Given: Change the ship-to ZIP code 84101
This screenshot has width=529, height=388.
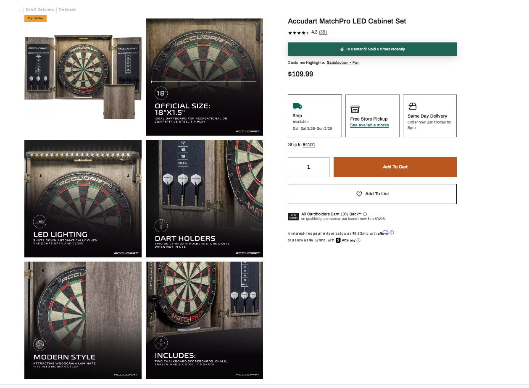Looking at the screenshot, I should pyautogui.click(x=309, y=145).
